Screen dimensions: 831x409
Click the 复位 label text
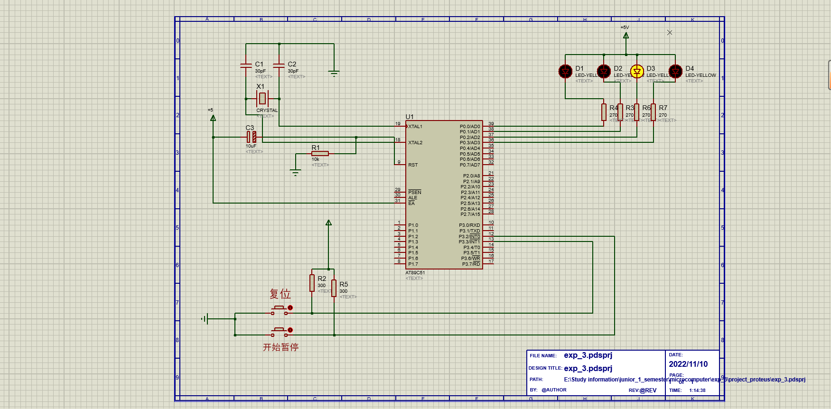click(280, 294)
